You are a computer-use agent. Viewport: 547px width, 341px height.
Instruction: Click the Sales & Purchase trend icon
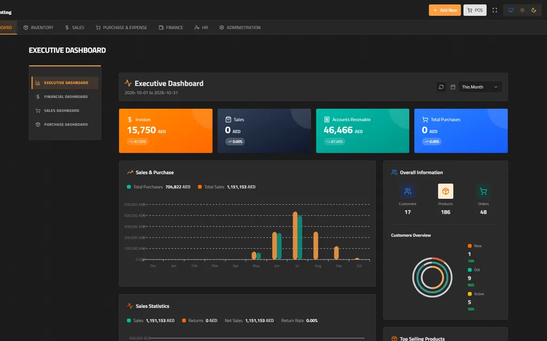130,172
